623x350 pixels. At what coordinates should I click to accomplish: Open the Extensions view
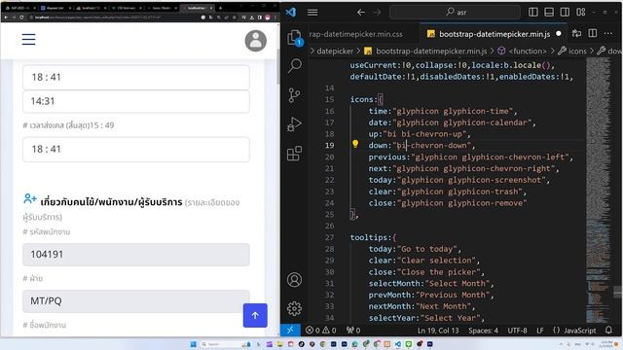pos(294,154)
